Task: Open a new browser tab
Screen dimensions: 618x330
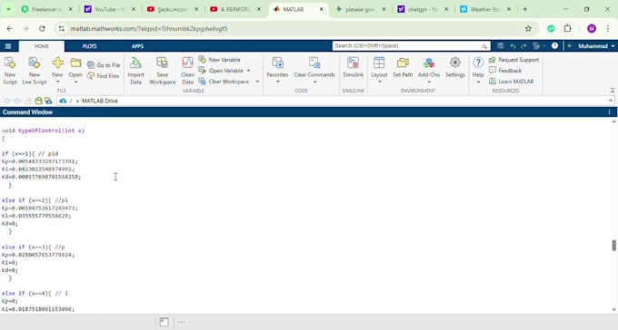Action: click(x=525, y=9)
